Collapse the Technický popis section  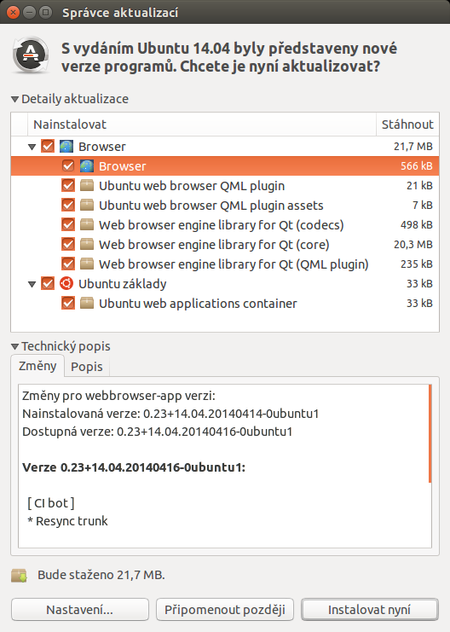(x=14, y=346)
